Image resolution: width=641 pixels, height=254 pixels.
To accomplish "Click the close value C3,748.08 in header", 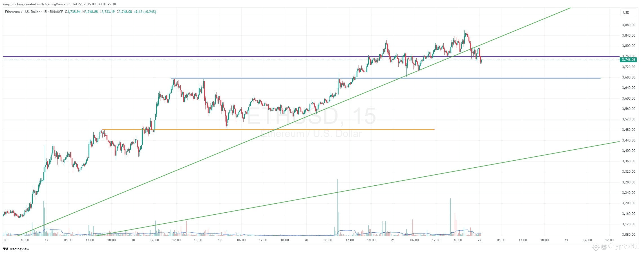I will 124,12.
